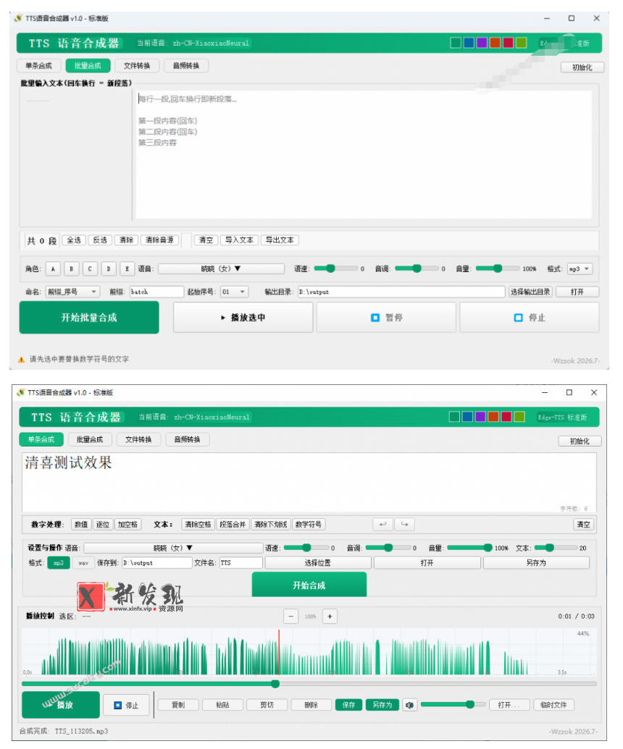Click 开始合成 button
Viewport: 623px width, 749px height.
(309, 585)
